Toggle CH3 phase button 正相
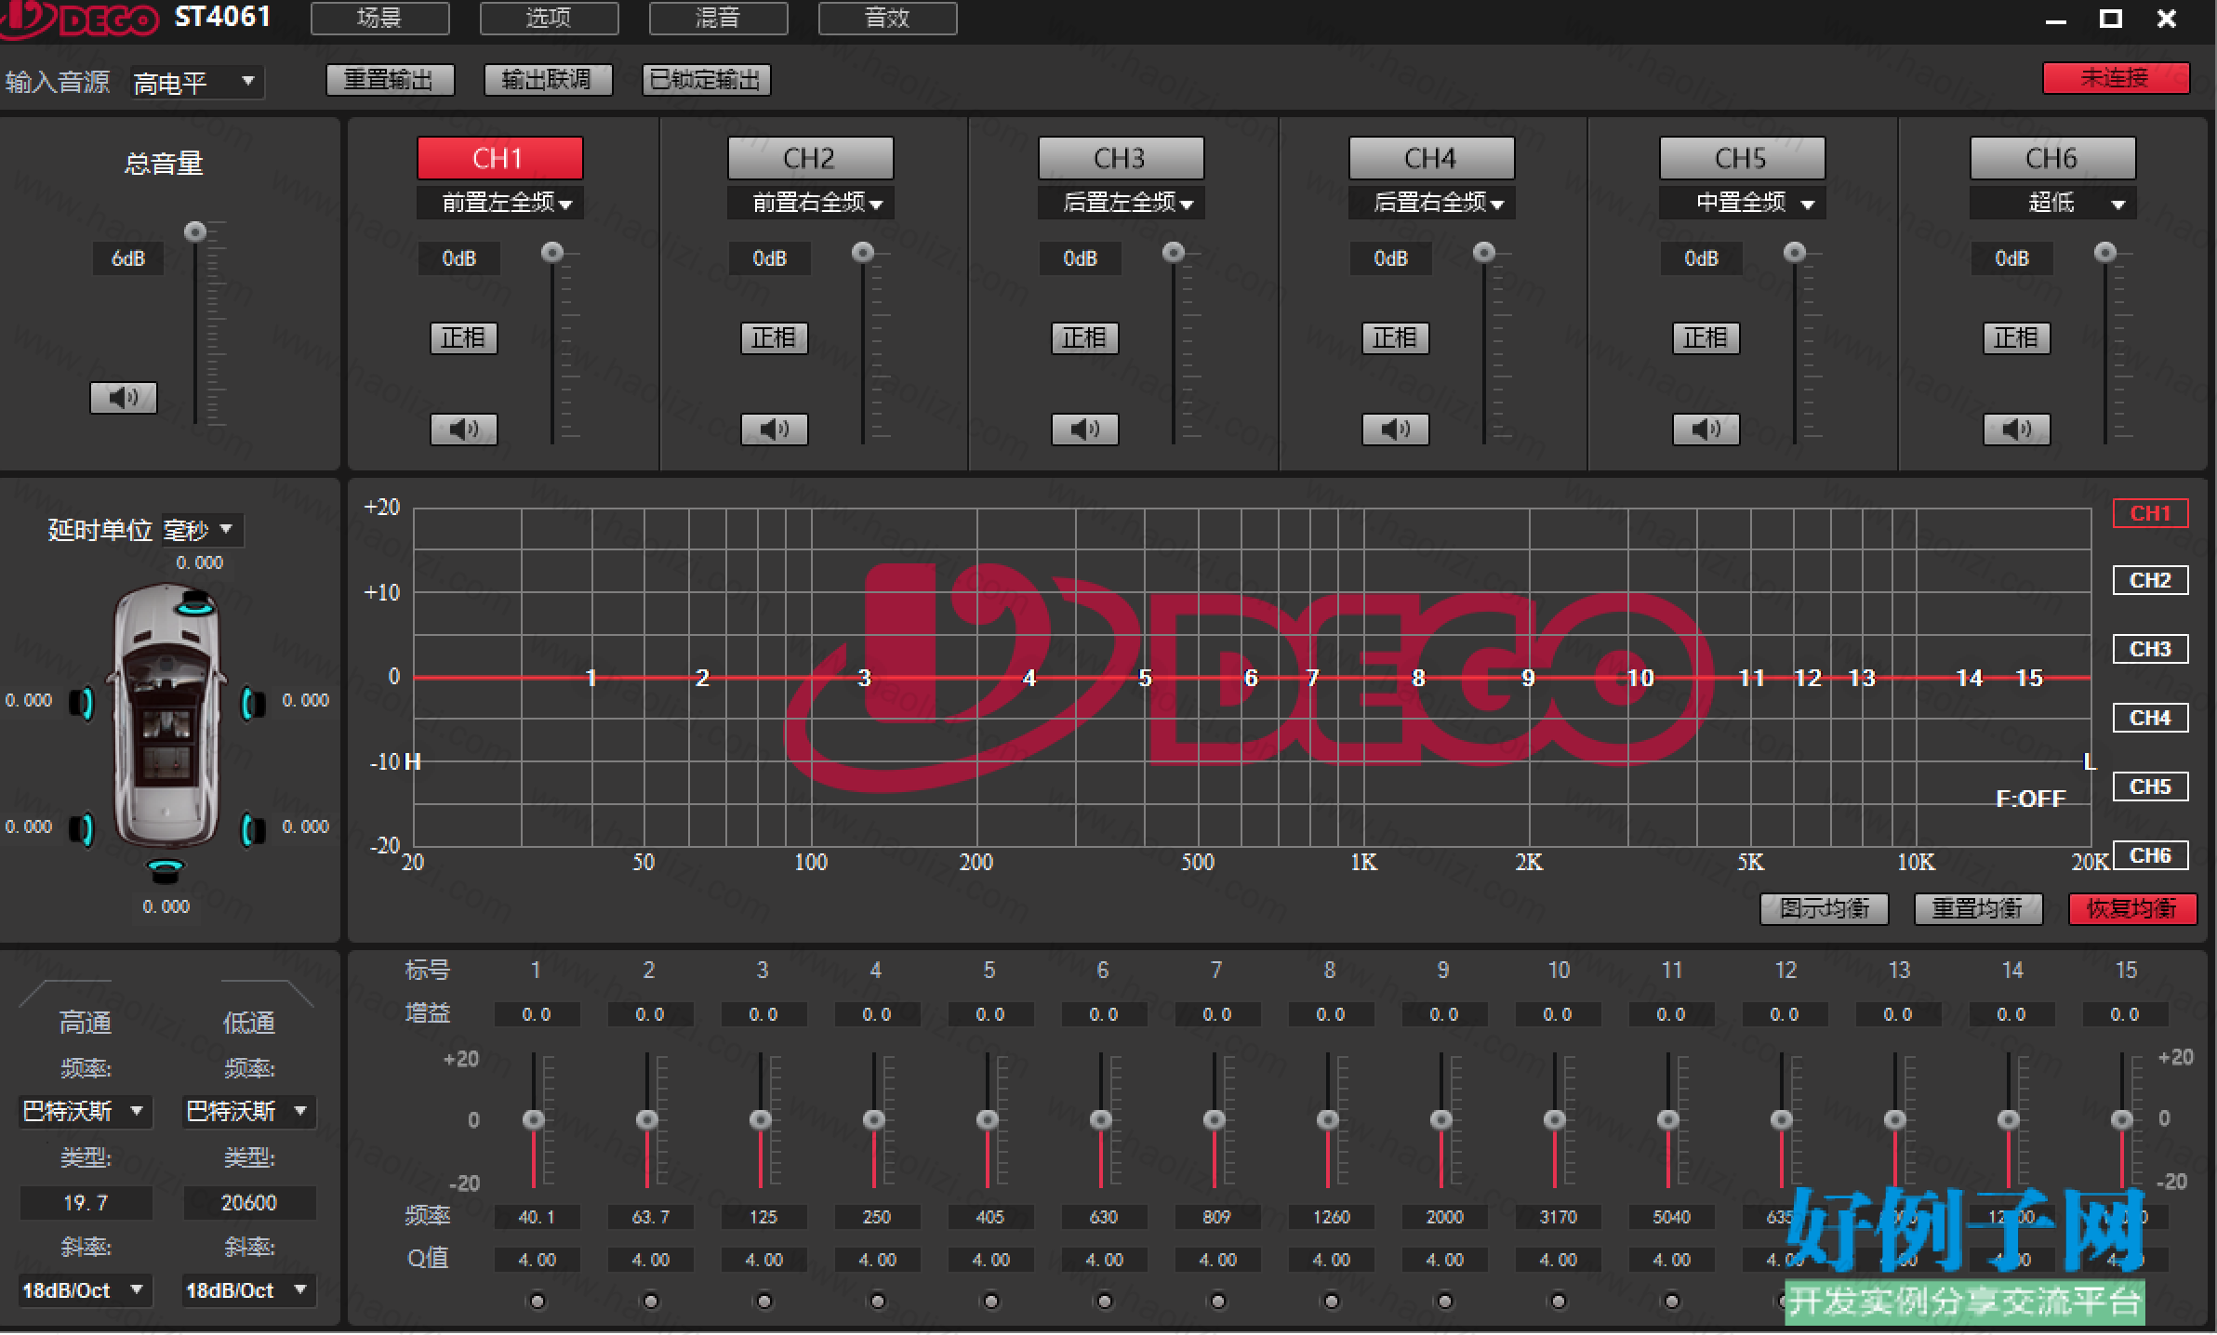The height and width of the screenshot is (1335, 2217). [1084, 337]
